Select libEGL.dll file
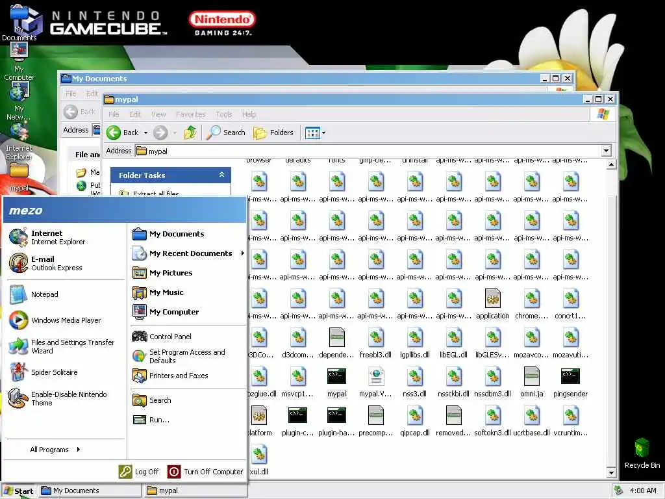Image resolution: width=665 pixels, height=499 pixels. click(453, 344)
